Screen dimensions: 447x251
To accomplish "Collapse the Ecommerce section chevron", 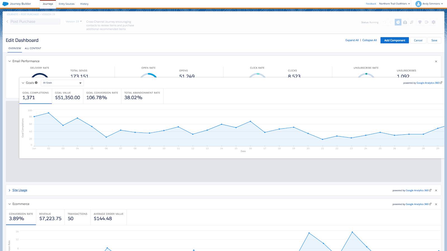I will (9, 204).
